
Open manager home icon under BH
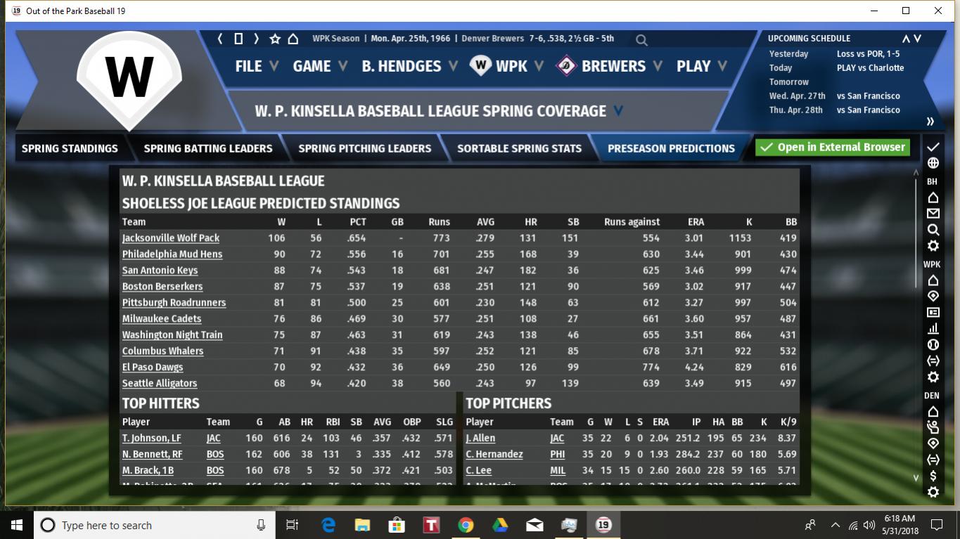933,197
